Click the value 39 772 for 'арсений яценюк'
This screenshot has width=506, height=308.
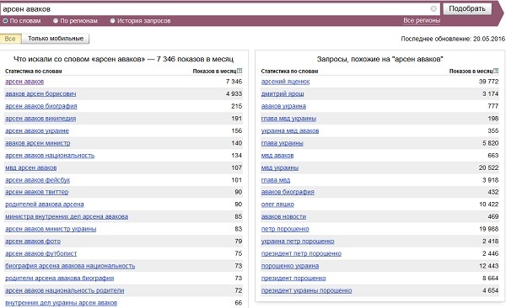(488, 82)
